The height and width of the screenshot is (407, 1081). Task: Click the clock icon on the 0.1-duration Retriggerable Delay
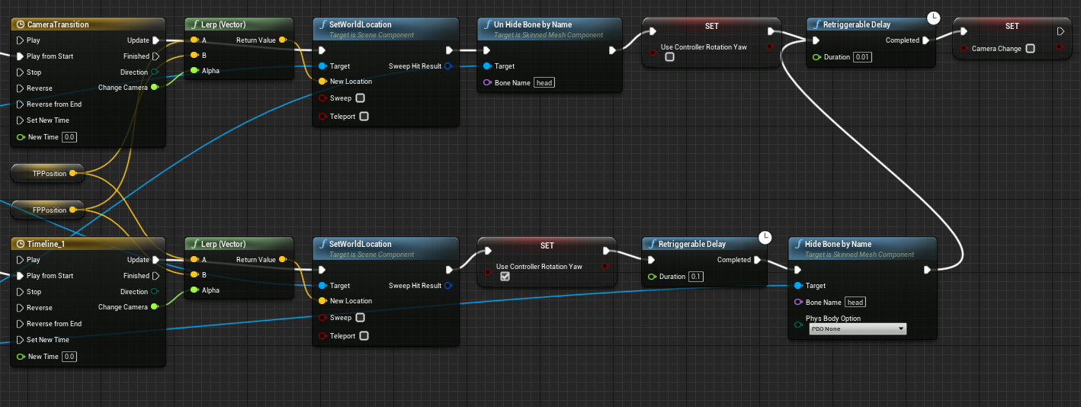click(766, 237)
